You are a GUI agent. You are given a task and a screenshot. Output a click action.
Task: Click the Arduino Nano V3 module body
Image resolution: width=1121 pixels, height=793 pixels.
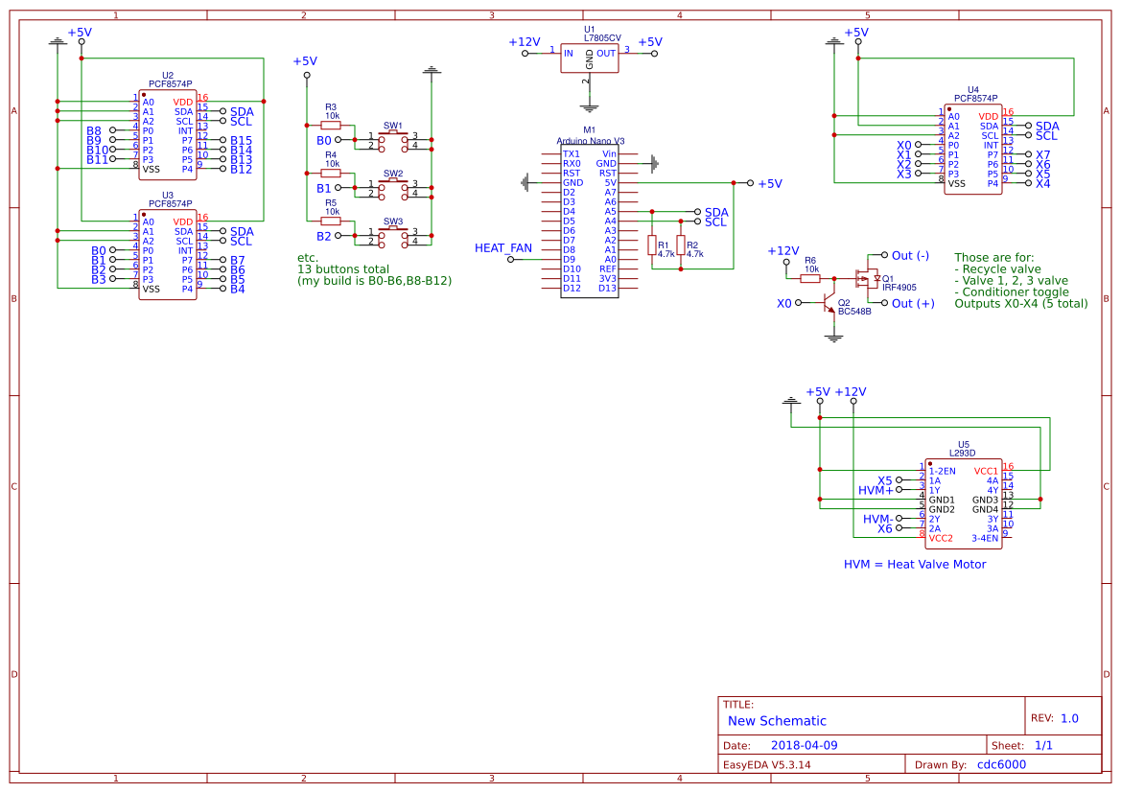[x=589, y=221]
